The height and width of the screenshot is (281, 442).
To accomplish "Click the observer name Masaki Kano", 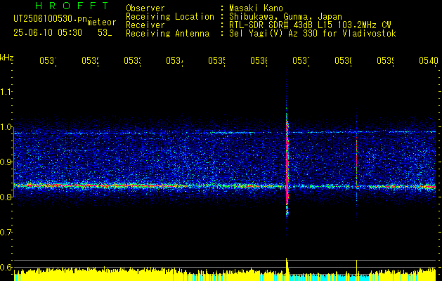I will tap(256, 8).
